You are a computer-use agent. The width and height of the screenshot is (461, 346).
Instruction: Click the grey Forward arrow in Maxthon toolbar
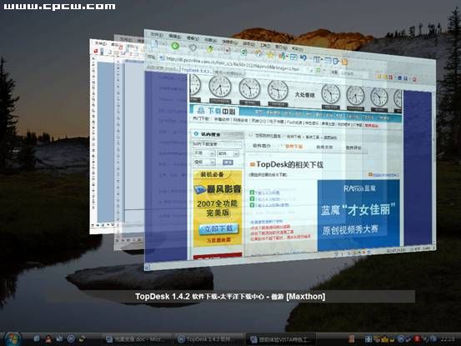point(193,47)
